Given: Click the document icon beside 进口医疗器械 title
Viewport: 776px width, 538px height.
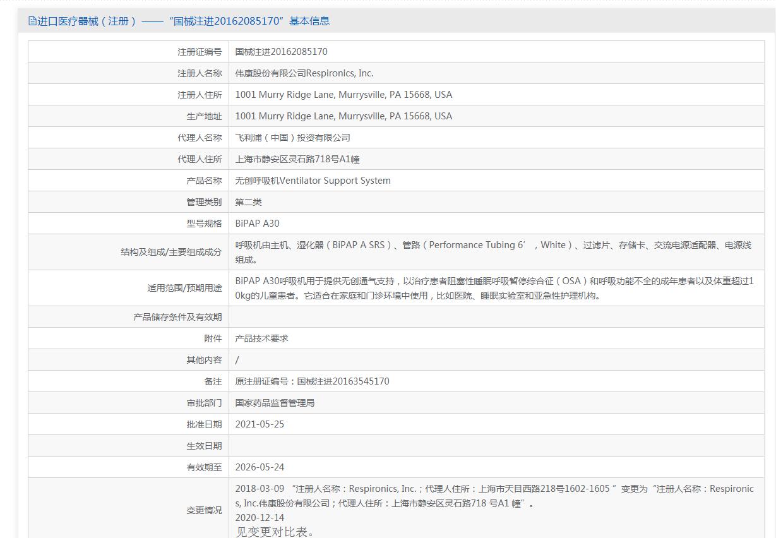Looking at the screenshot, I should pyautogui.click(x=32, y=21).
